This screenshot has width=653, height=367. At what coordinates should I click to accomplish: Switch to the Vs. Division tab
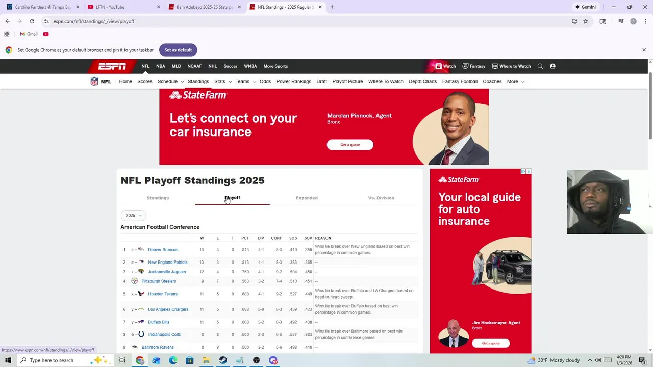click(x=381, y=198)
